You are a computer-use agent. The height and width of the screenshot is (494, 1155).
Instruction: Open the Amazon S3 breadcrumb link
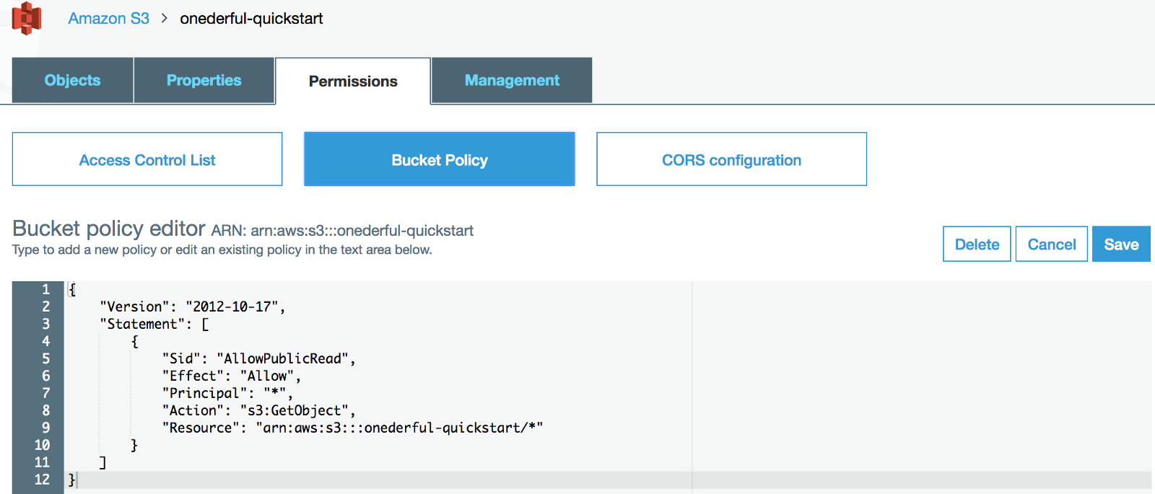click(108, 19)
